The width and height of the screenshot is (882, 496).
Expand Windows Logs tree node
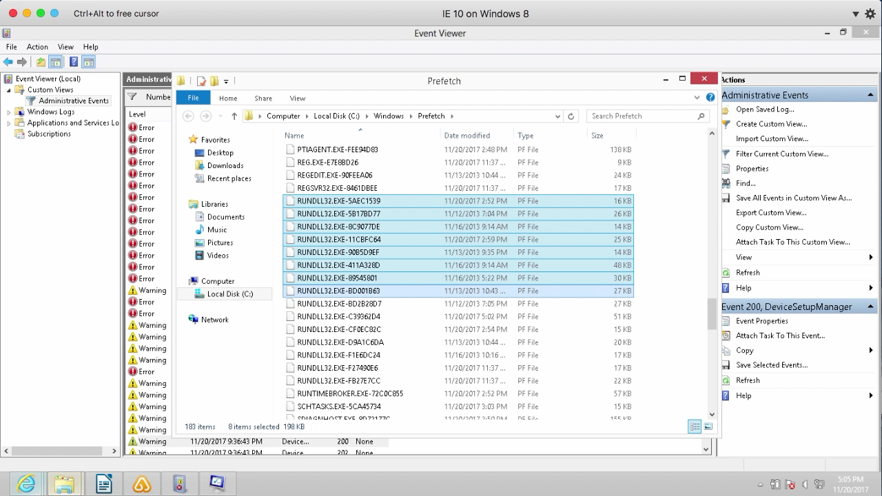[9, 112]
